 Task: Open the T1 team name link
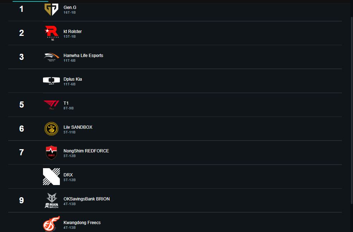(x=66, y=103)
